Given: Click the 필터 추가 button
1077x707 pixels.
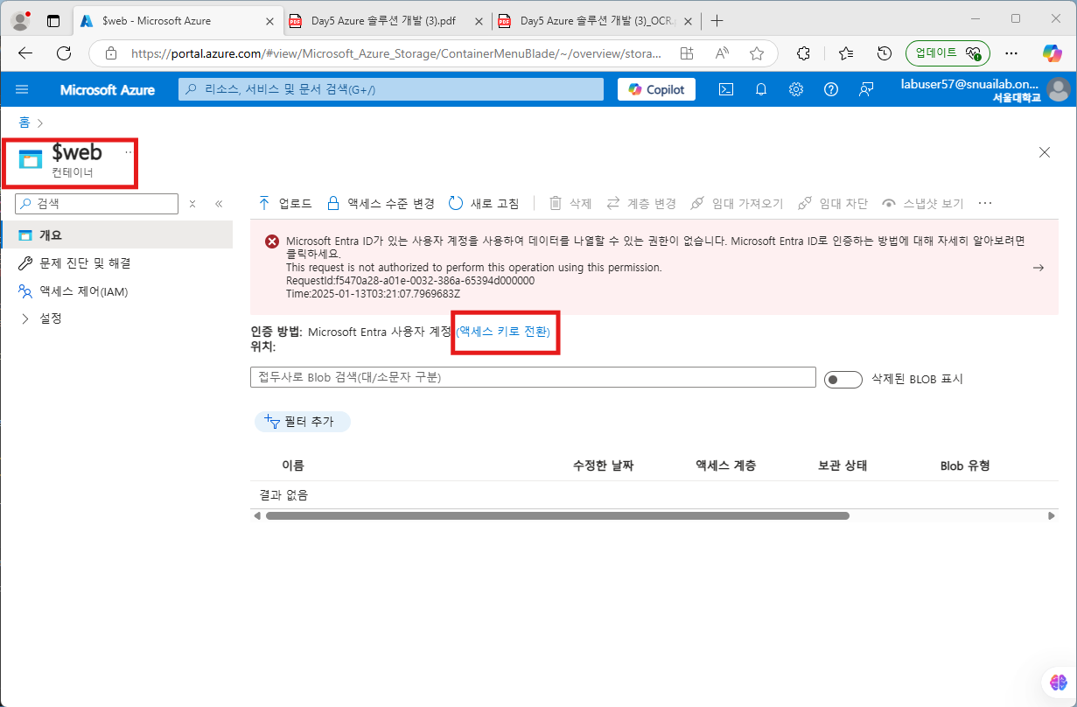Looking at the screenshot, I should [303, 422].
